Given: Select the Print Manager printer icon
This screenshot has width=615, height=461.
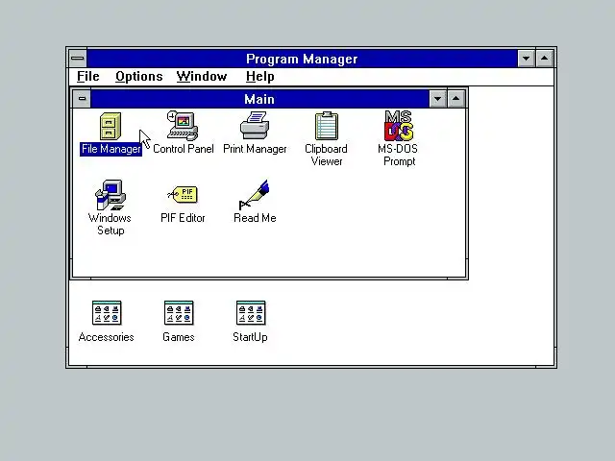Looking at the screenshot, I should coord(255,126).
